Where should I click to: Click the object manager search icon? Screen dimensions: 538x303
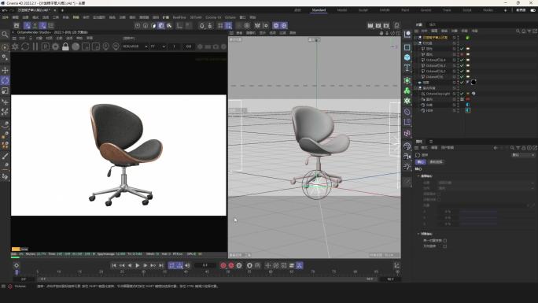point(518,31)
